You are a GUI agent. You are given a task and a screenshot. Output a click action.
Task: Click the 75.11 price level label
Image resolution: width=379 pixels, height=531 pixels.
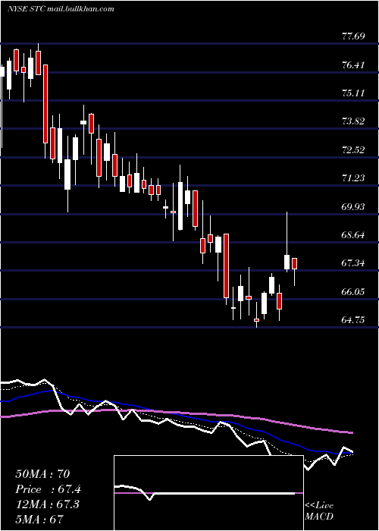(x=353, y=93)
